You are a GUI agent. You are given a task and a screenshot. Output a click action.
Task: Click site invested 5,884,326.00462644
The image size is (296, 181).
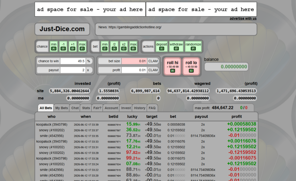(69, 91)
